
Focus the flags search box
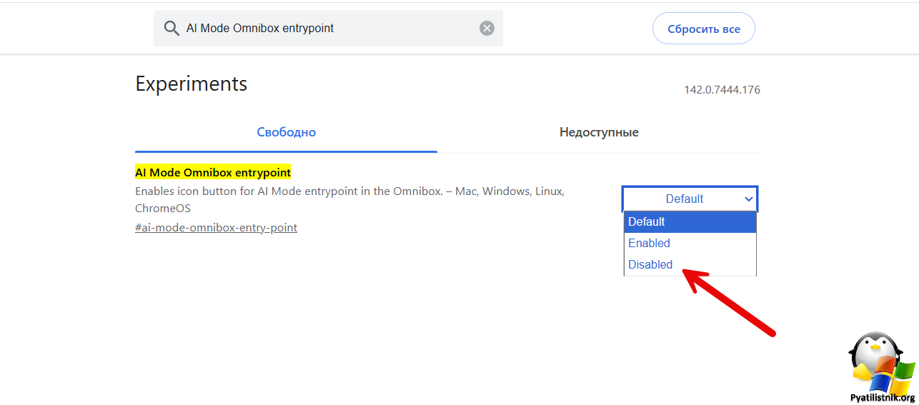point(328,29)
